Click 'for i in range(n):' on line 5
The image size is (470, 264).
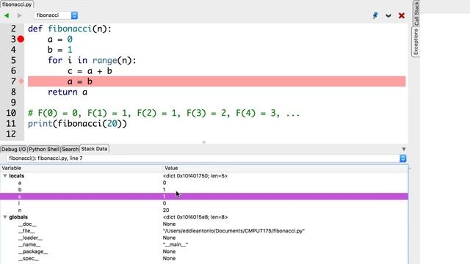click(92, 60)
